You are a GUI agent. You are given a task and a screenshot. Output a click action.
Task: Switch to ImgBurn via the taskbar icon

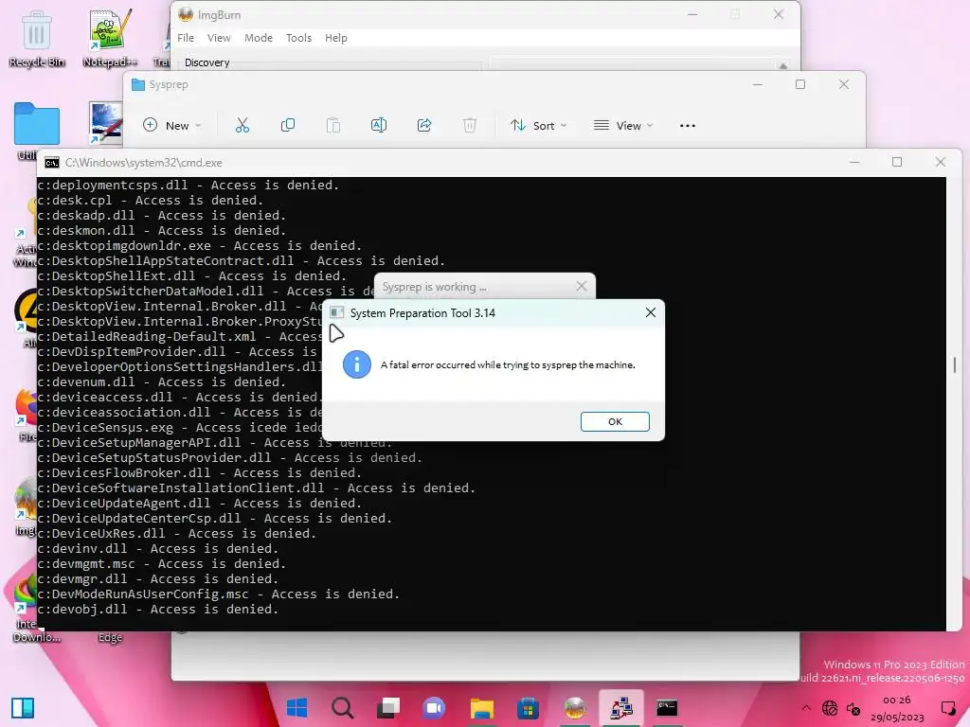(575, 708)
